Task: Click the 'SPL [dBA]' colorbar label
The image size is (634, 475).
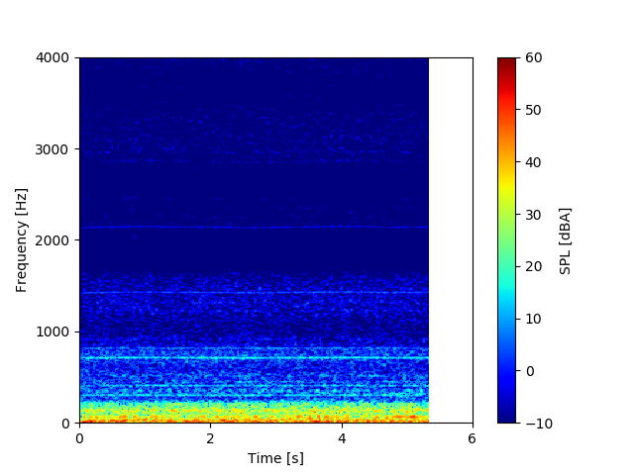Action: (x=565, y=240)
